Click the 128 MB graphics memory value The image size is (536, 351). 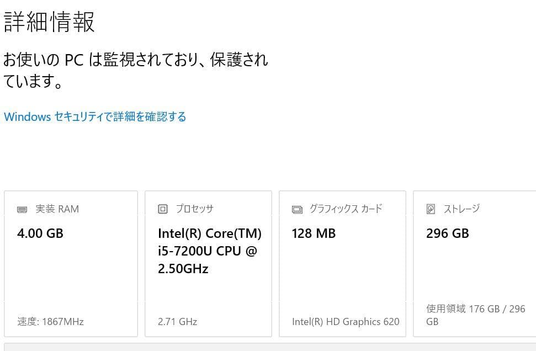click(x=314, y=233)
